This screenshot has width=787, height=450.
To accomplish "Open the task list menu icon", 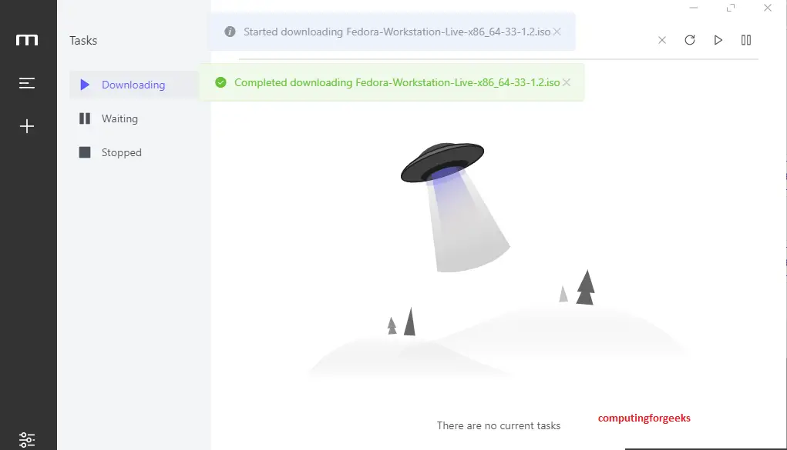I will [27, 83].
